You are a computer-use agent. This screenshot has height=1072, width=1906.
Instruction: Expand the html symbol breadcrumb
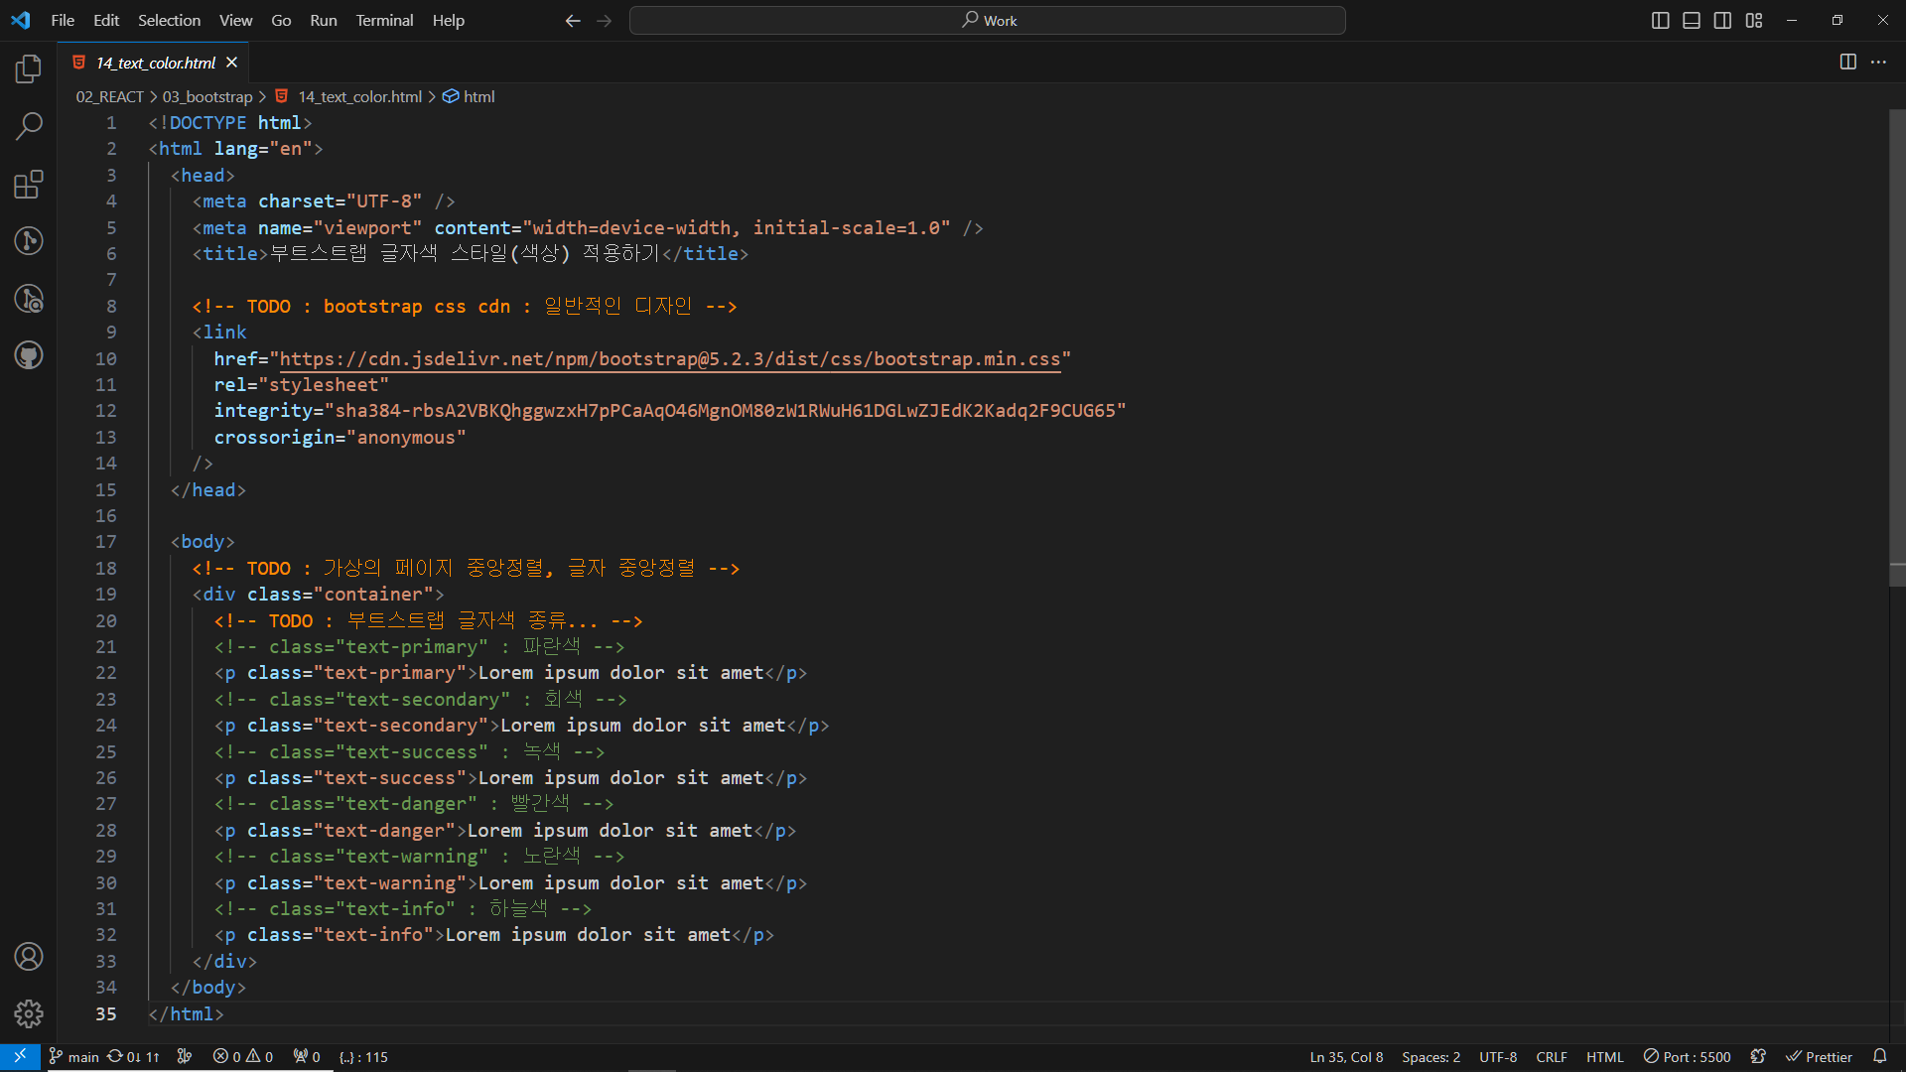(478, 96)
